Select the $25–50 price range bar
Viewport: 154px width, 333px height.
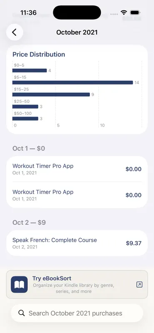click(x=25, y=107)
